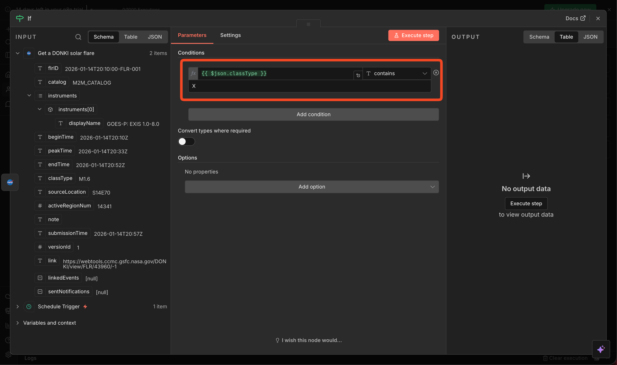Toggle Convert types where required switch
The height and width of the screenshot is (365, 617).
[x=186, y=141]
